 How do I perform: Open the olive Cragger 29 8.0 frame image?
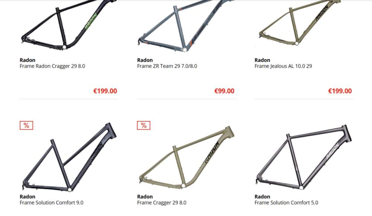[x=186, y=157]
